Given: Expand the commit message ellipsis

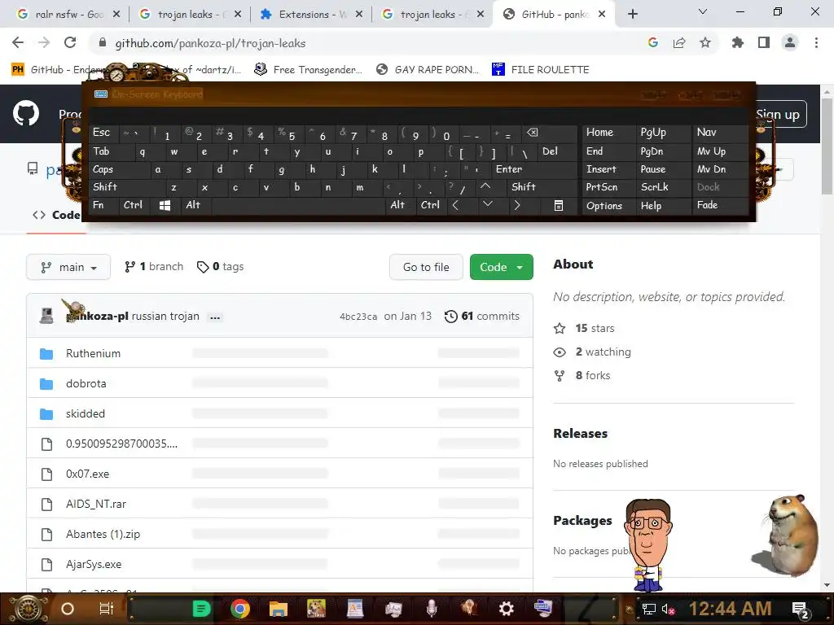Looking at the screenshot, I should click(x=215, y=317).
